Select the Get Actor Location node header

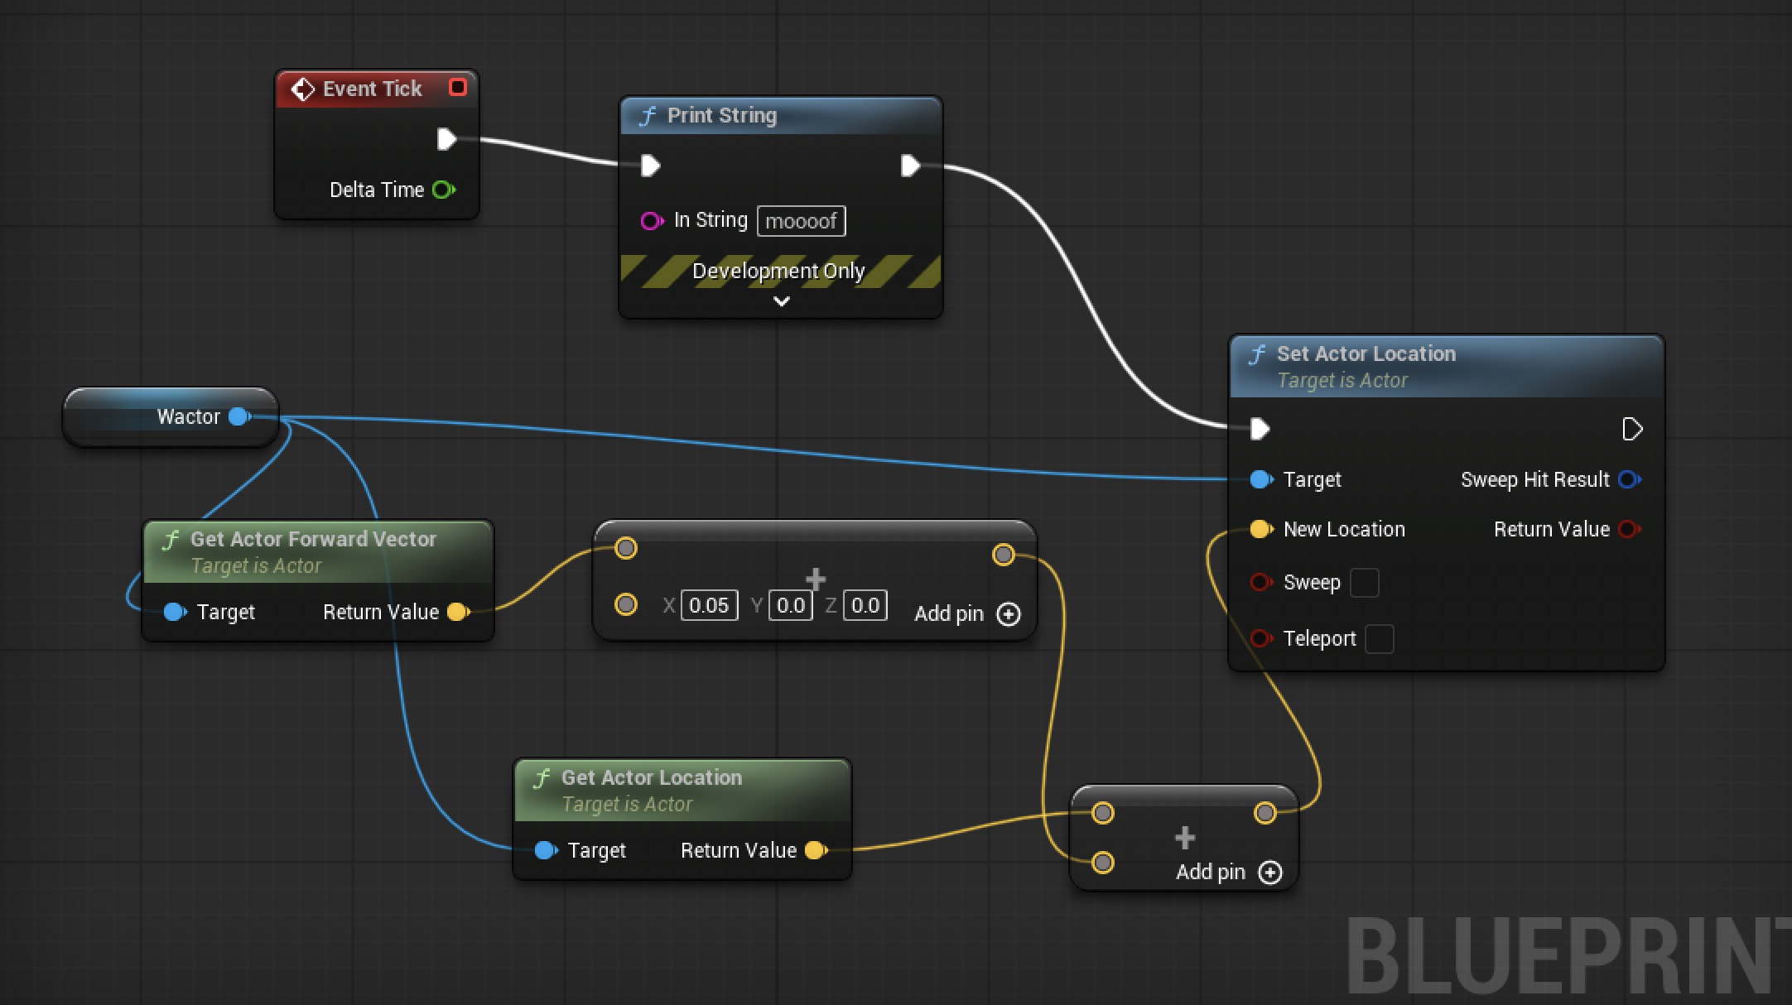pyautogui.click(x=651, y=777)
